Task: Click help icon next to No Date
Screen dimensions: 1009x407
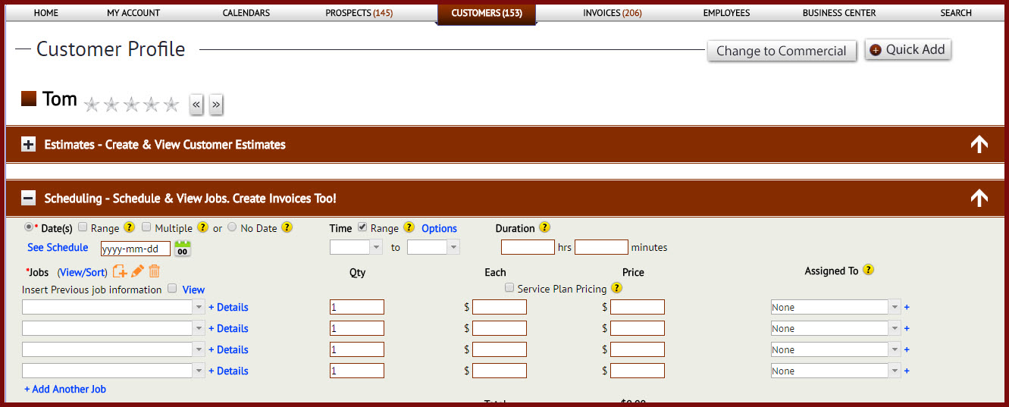Action: pos(287,227)
